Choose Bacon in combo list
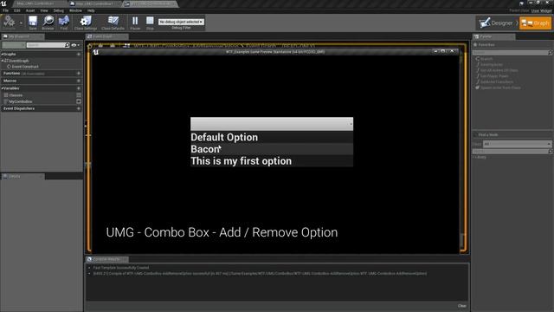554x312 pixels. pyautogui.click(x=272, y=149)
